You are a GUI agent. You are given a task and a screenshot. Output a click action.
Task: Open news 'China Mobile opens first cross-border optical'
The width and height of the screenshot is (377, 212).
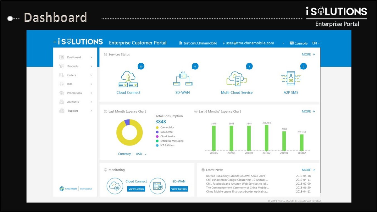(x=237, y=192)
